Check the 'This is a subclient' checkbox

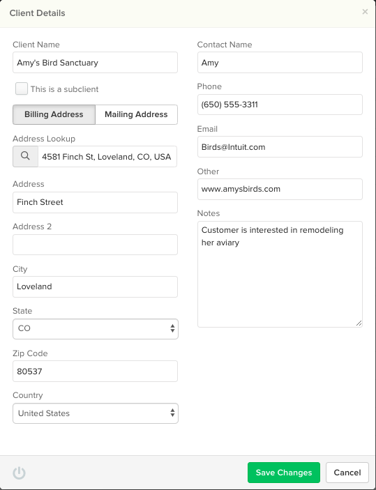[22, 89]
